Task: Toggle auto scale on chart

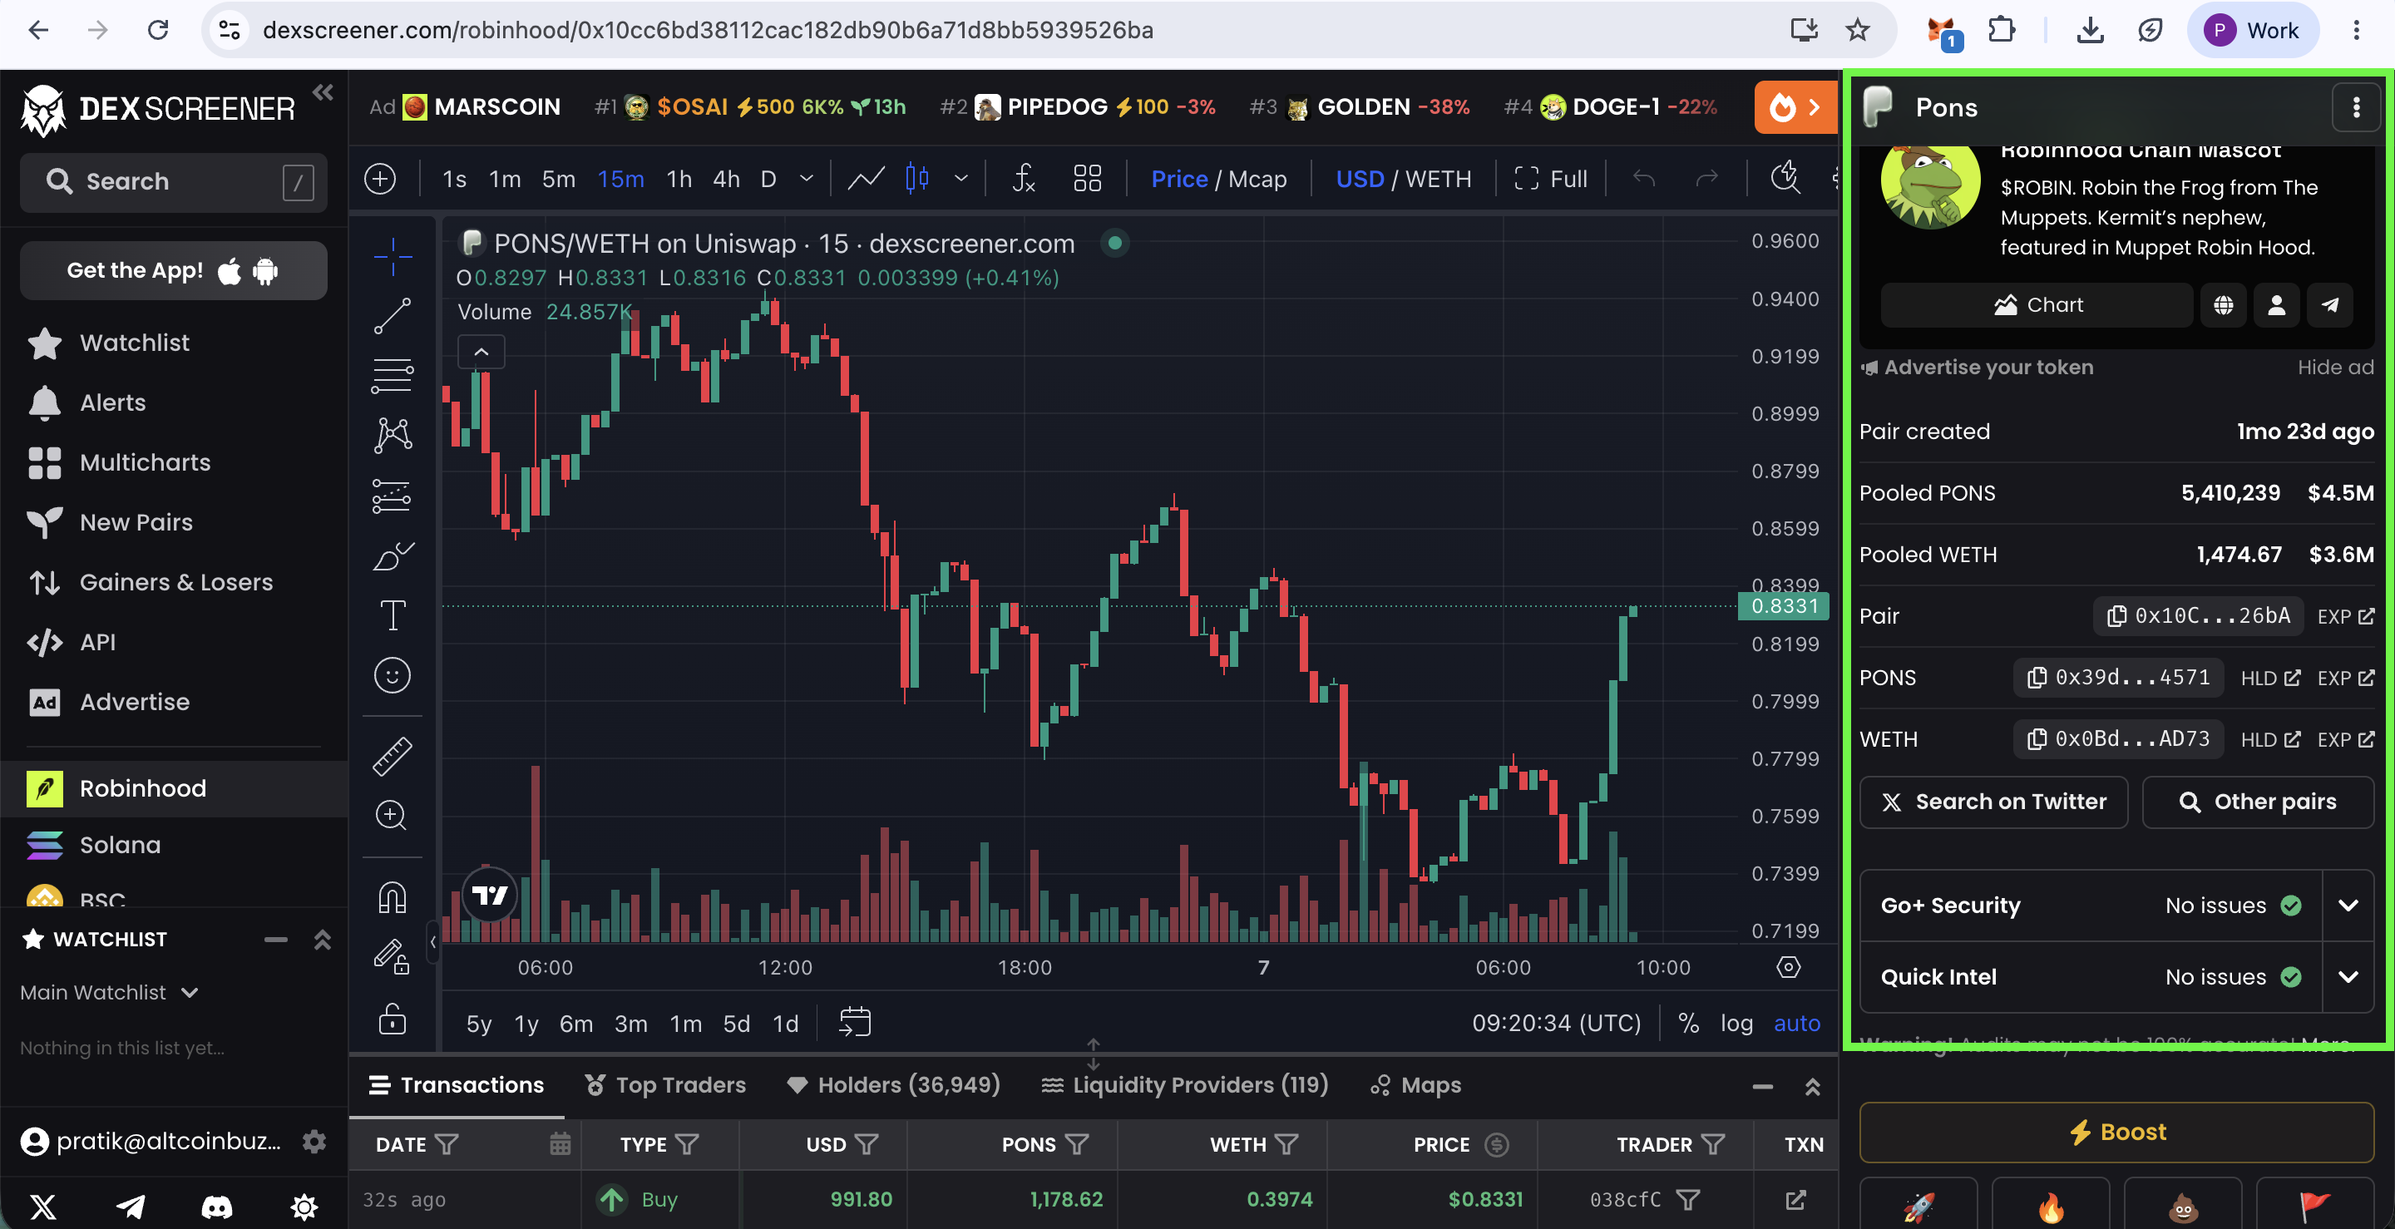Action: (x=1796, y=1023)
